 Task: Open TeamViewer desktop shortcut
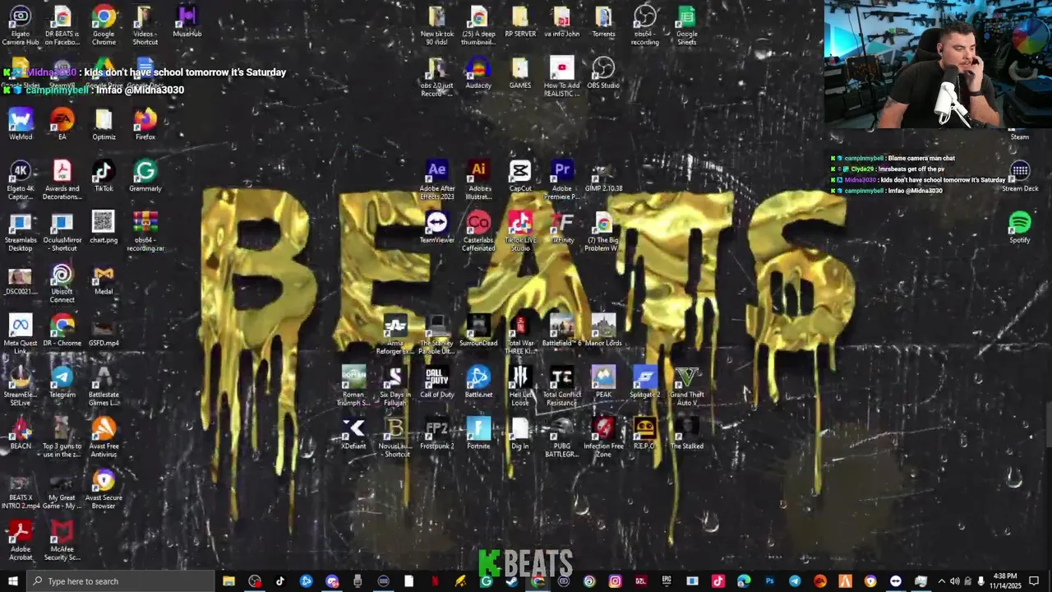tap(436, 228)
